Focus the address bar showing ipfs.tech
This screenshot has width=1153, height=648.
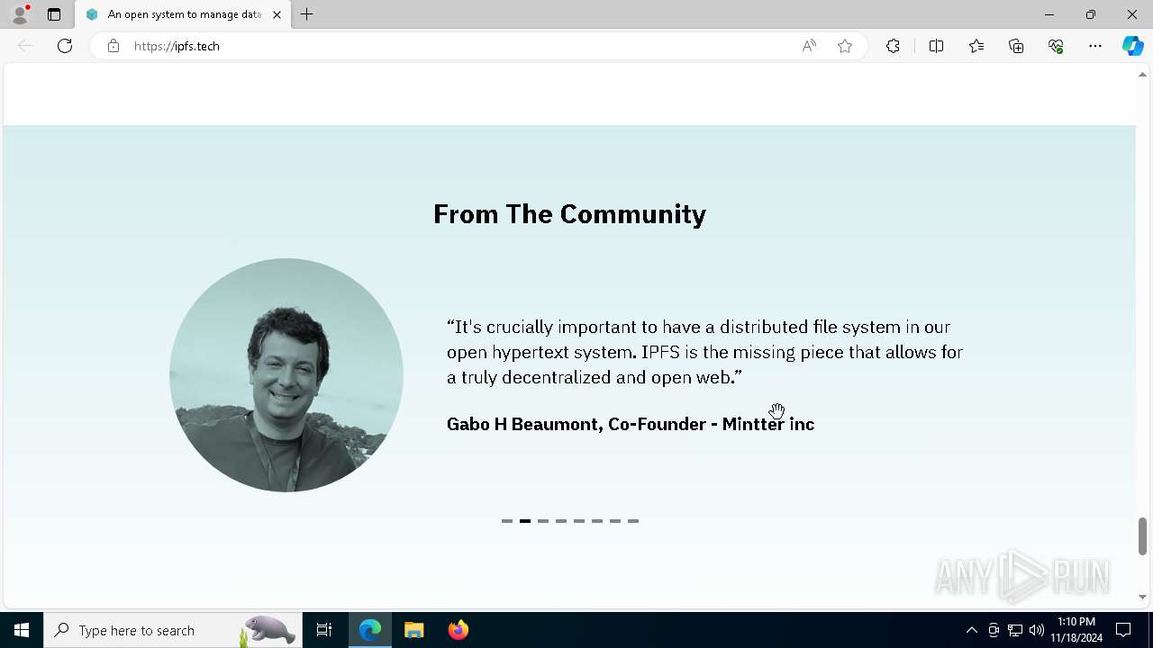pyautogui.click(x=459, y=46)
